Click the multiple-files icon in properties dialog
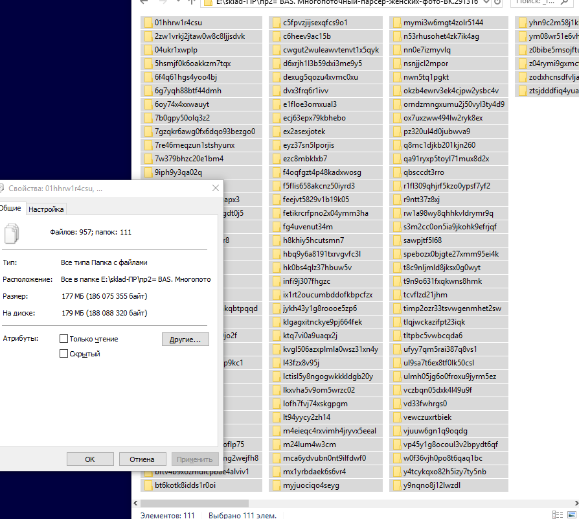579x519 pixels. click(x=12, y=234)
